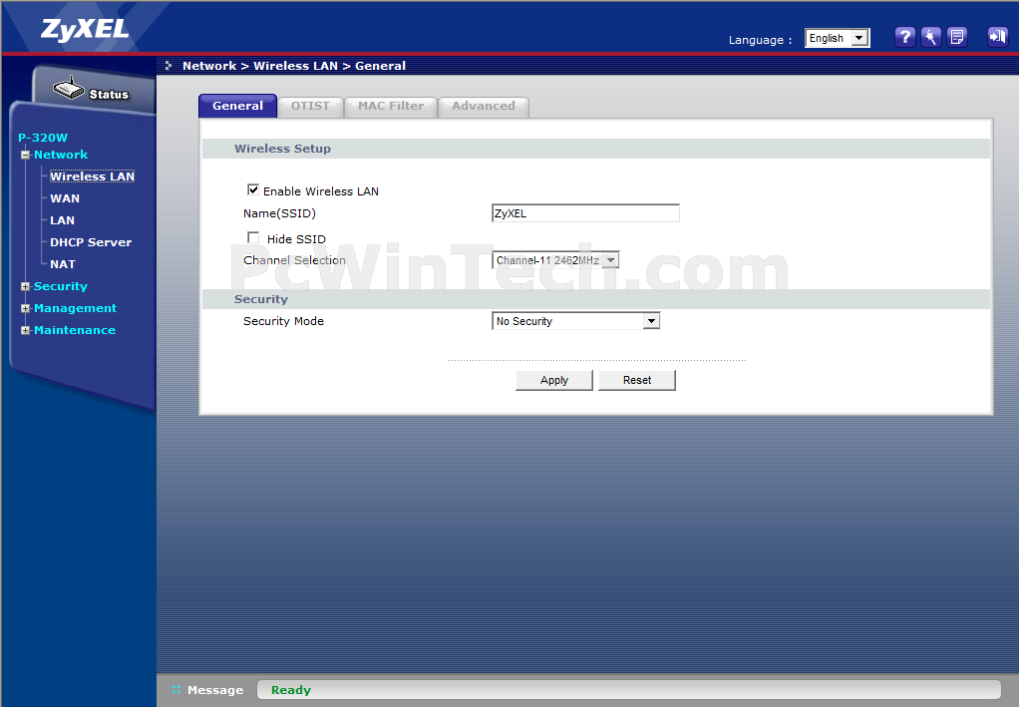Open Security Mode dropdown
The height and width of the screenshot is (707, 1019).
[x=575, y=321]
